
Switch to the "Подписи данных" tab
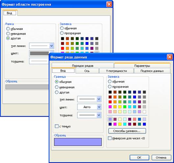(152, 71)
